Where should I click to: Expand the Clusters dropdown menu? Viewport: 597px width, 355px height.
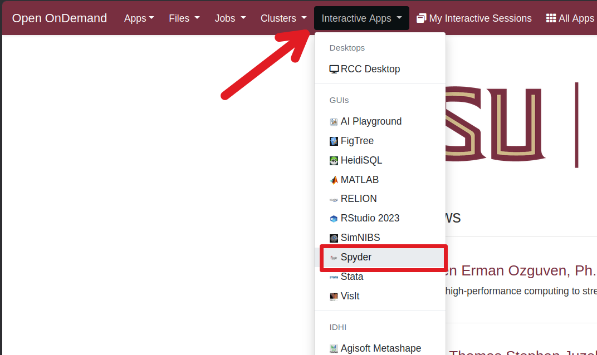[x=283, y=18]
